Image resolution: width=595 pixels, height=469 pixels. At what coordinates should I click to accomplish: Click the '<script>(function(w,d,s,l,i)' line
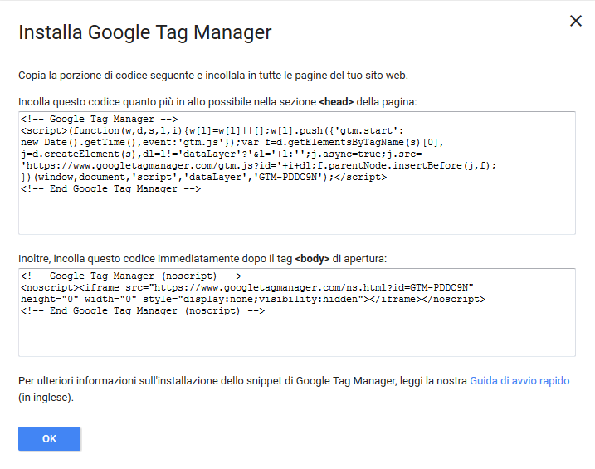[x=212, y=131]
